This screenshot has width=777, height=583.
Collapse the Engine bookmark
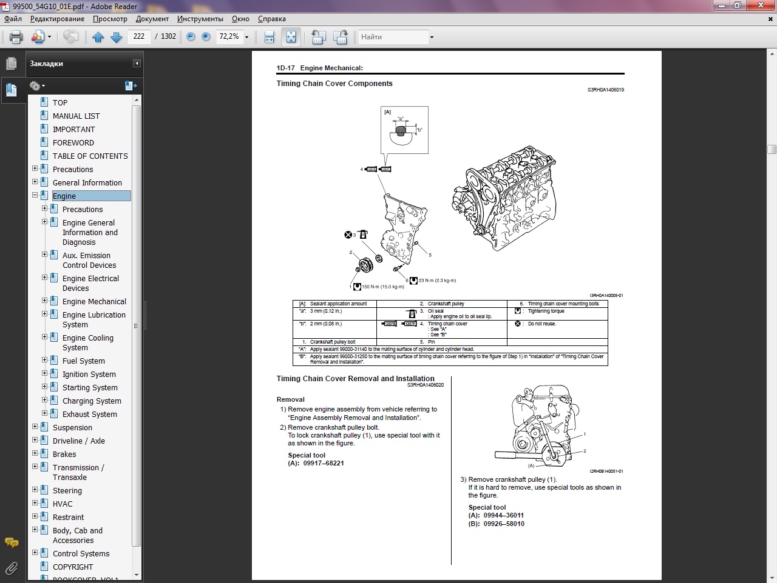coord(35,195)
